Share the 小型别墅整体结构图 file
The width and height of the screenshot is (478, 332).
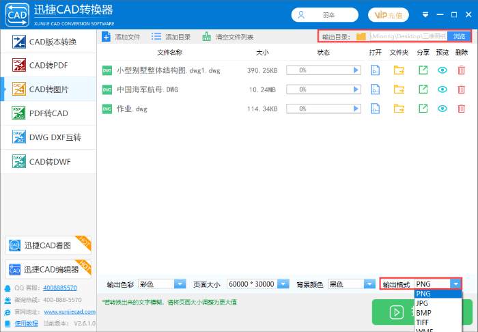tap(423, 70)
